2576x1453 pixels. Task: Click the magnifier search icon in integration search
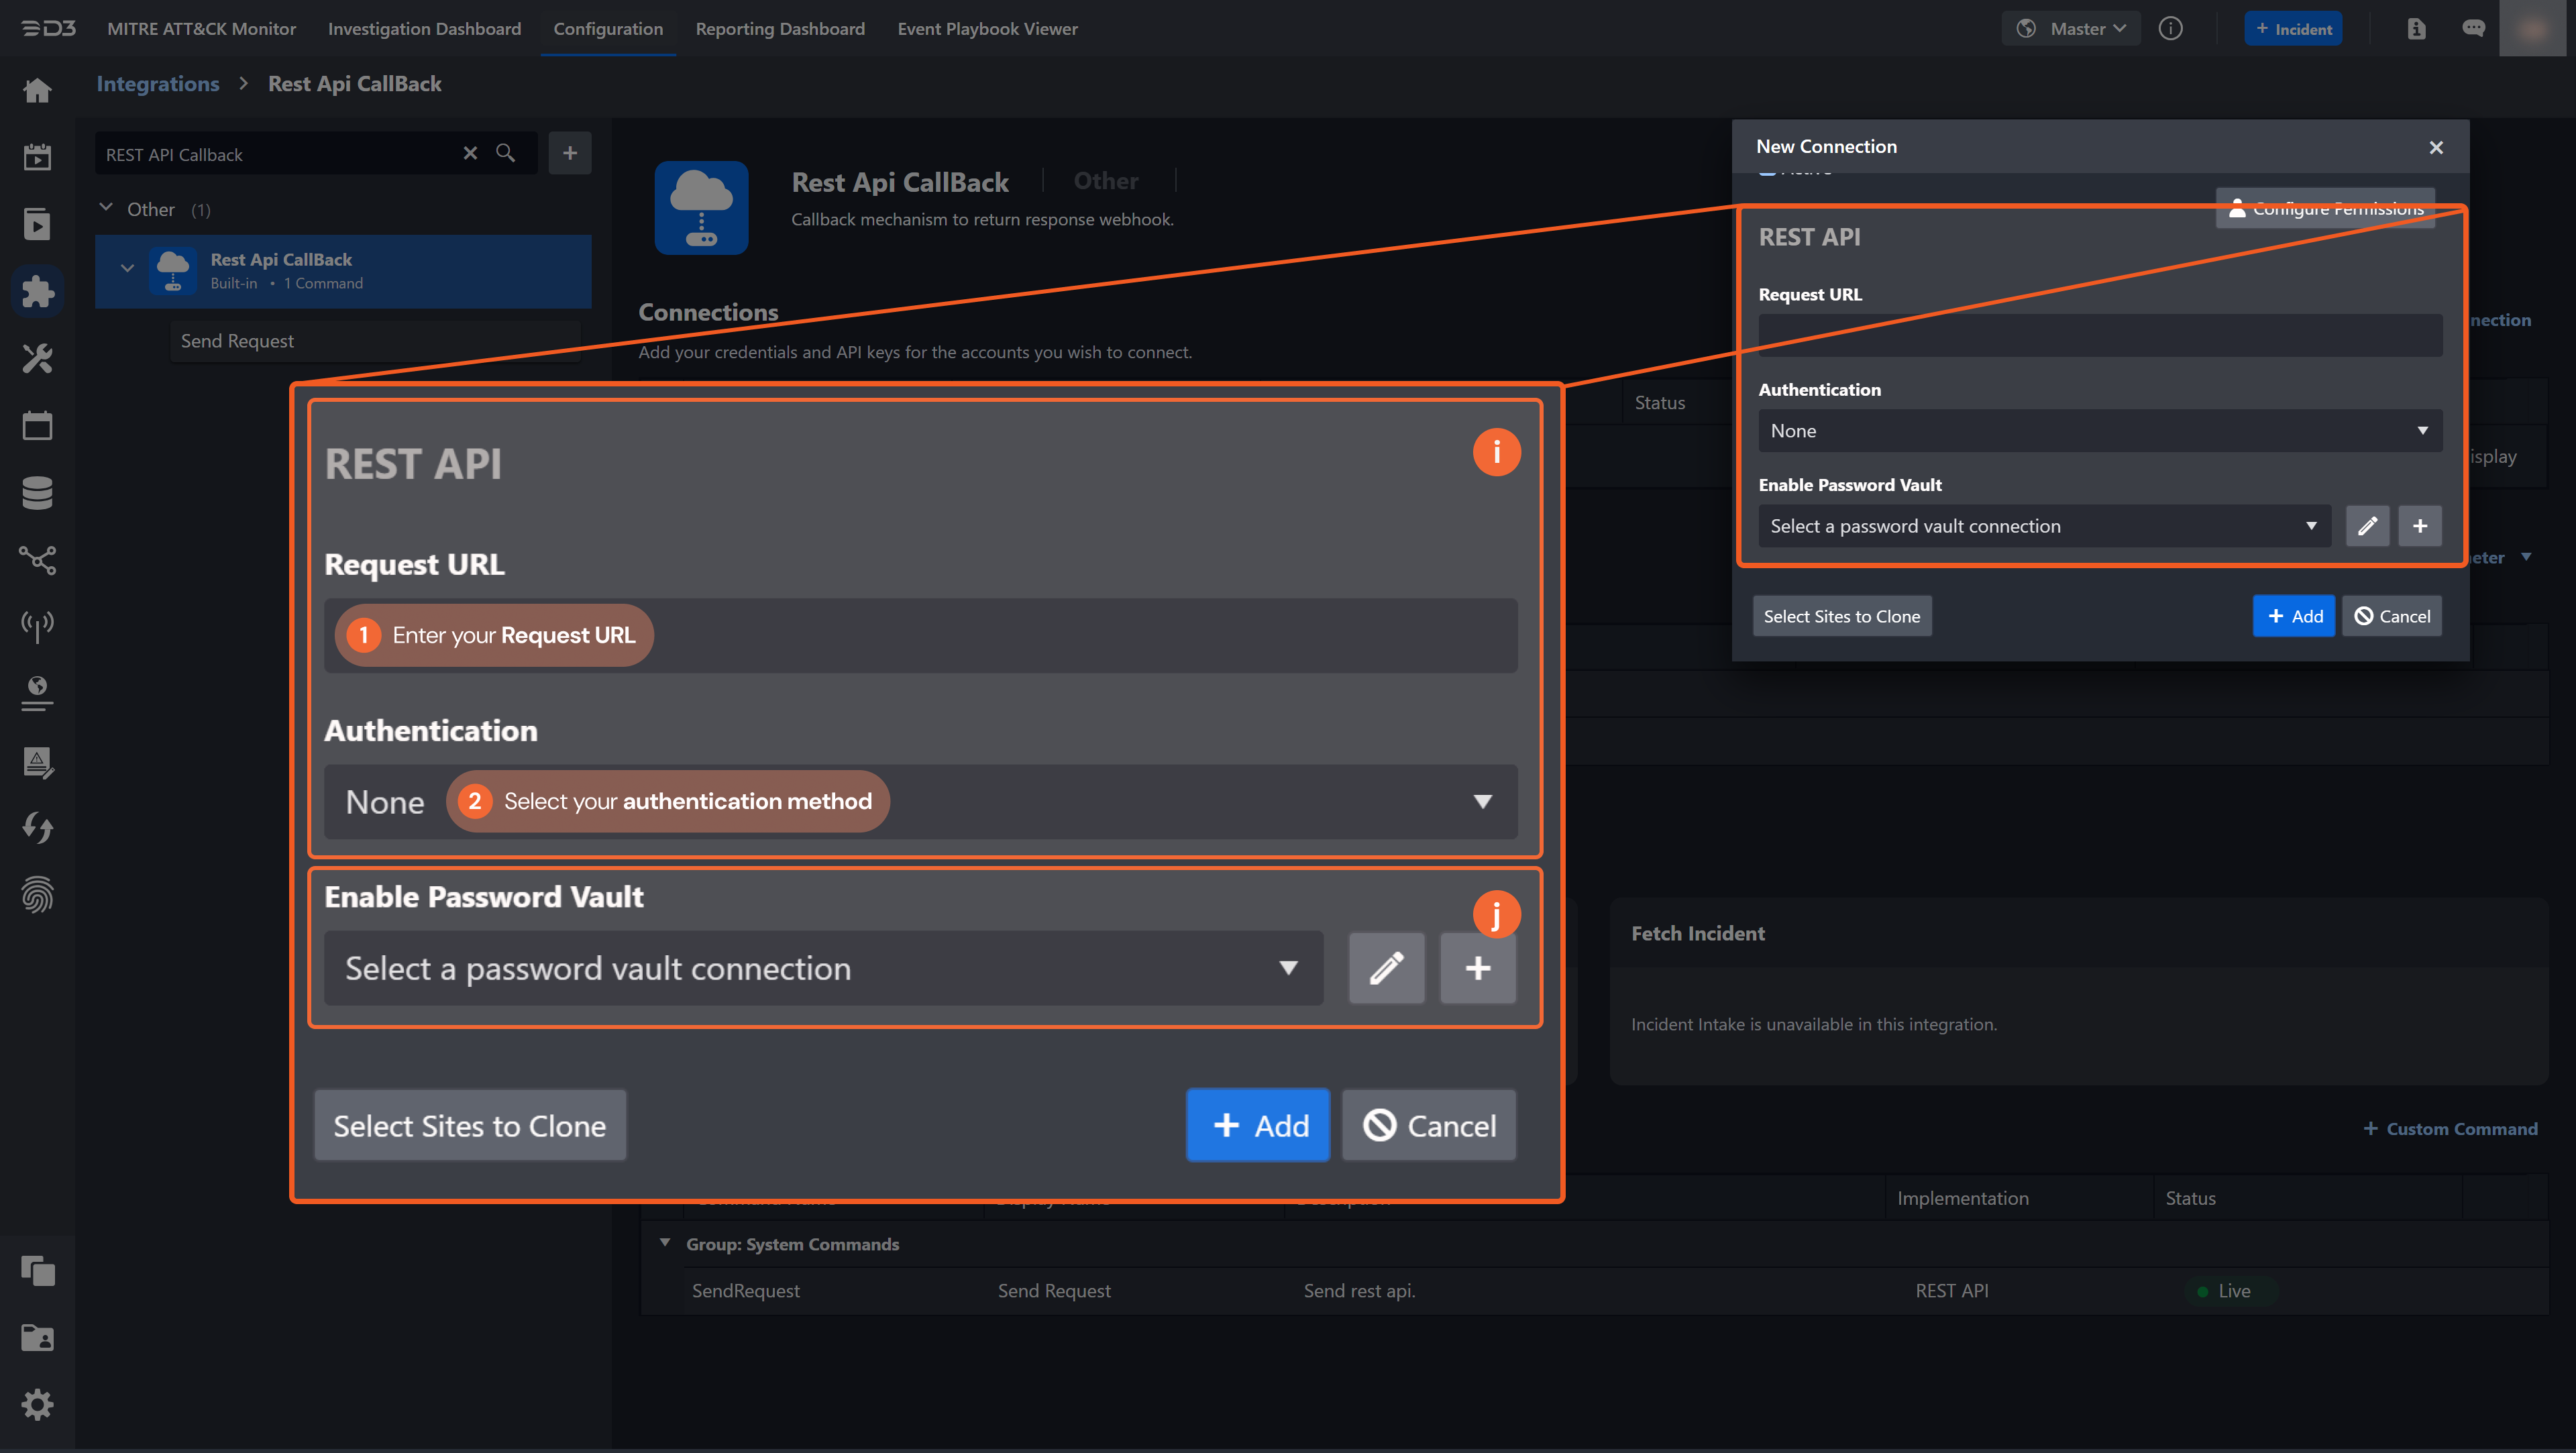pos(506,153)
